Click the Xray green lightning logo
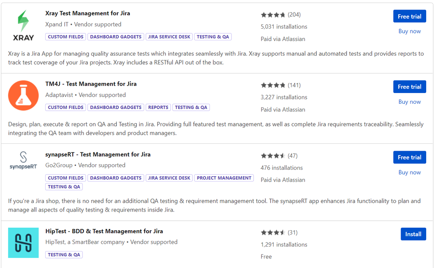The width and height of the screenshot is (434, 268). click(x=23, y=26)
